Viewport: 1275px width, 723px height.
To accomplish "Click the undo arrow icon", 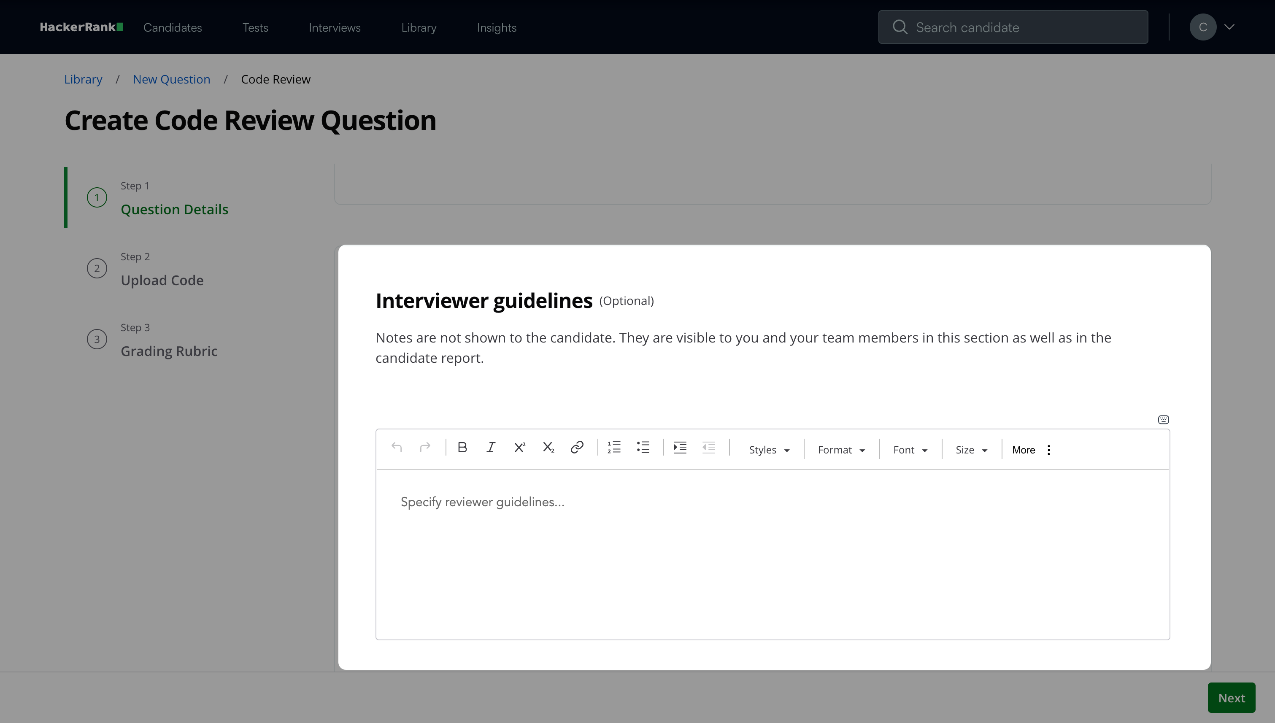I will coord(396,448).
